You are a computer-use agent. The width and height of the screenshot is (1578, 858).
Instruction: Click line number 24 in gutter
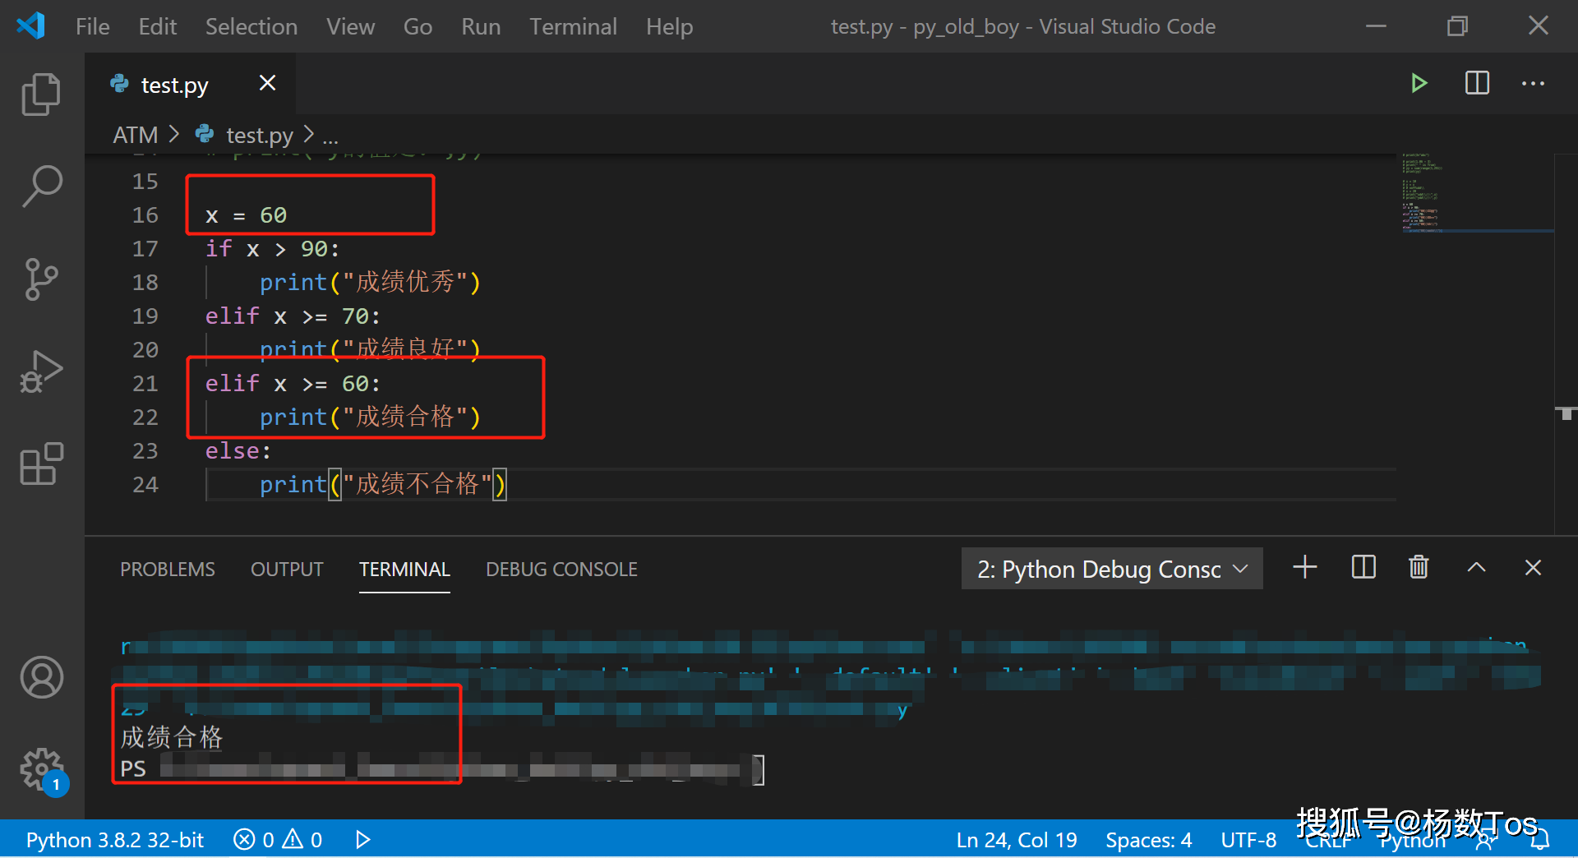(145, 485)
